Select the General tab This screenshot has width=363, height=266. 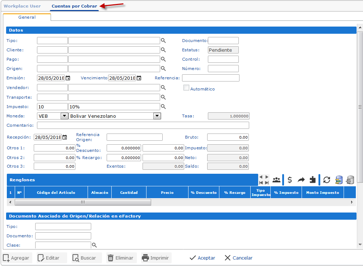[27, 17]
